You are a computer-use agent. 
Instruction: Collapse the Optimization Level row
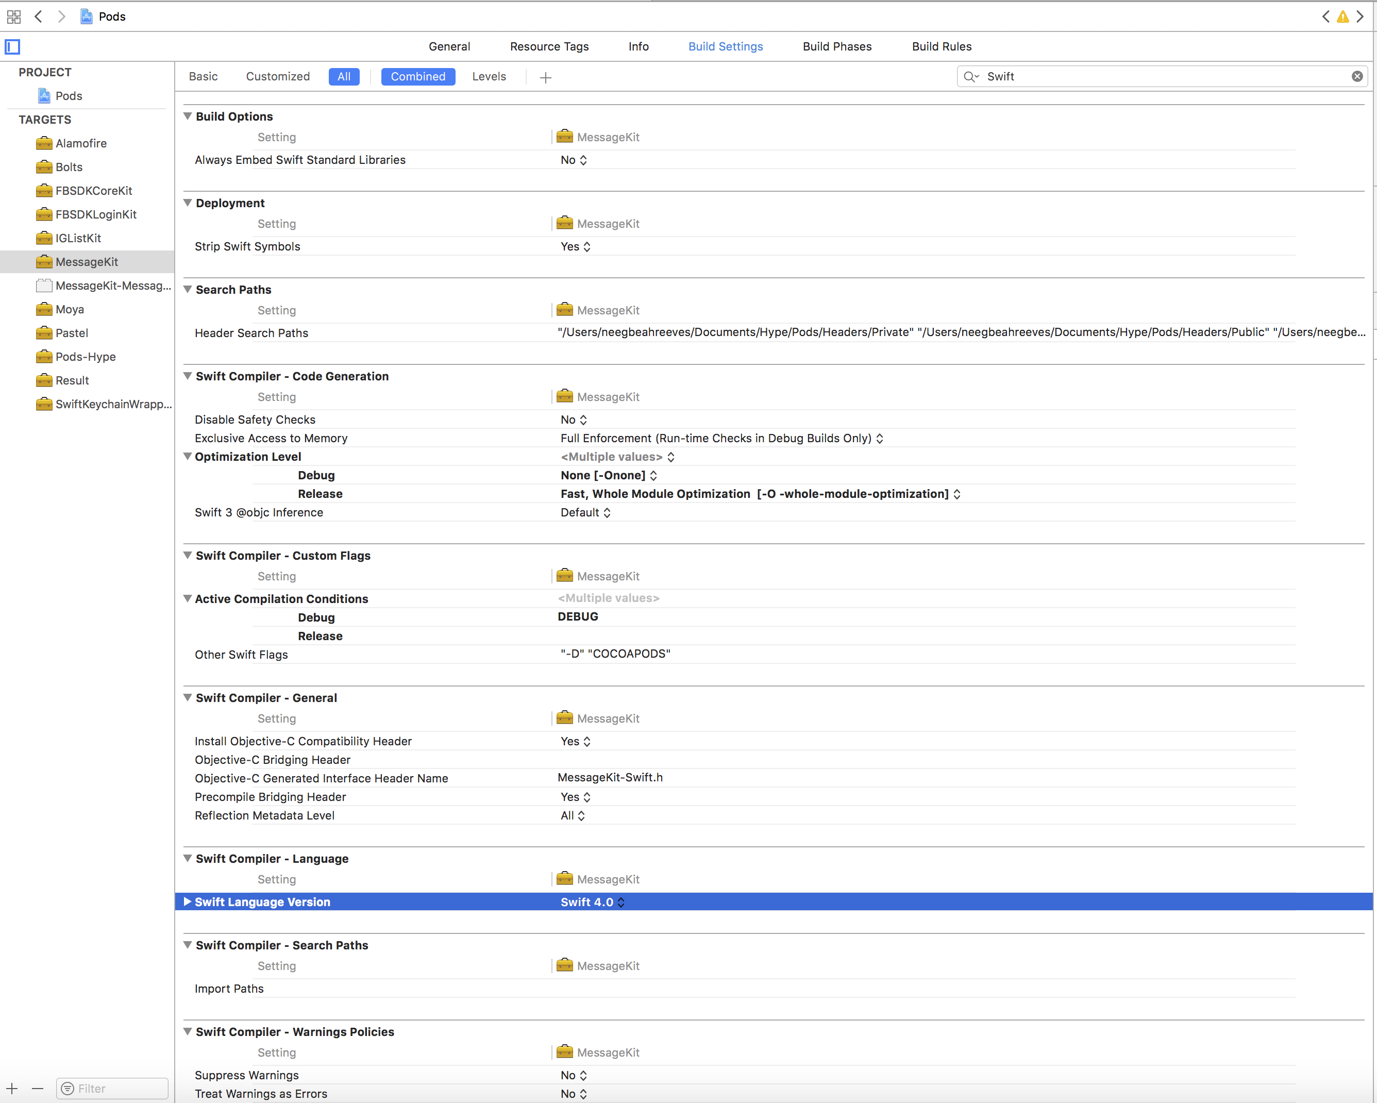point(188,457)
